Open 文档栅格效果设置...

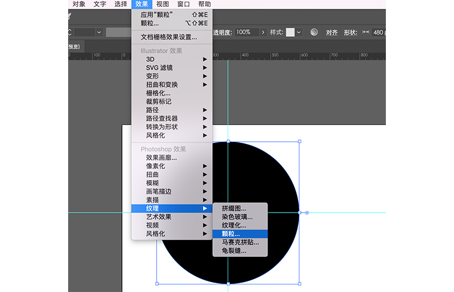(x=172, y=37)
